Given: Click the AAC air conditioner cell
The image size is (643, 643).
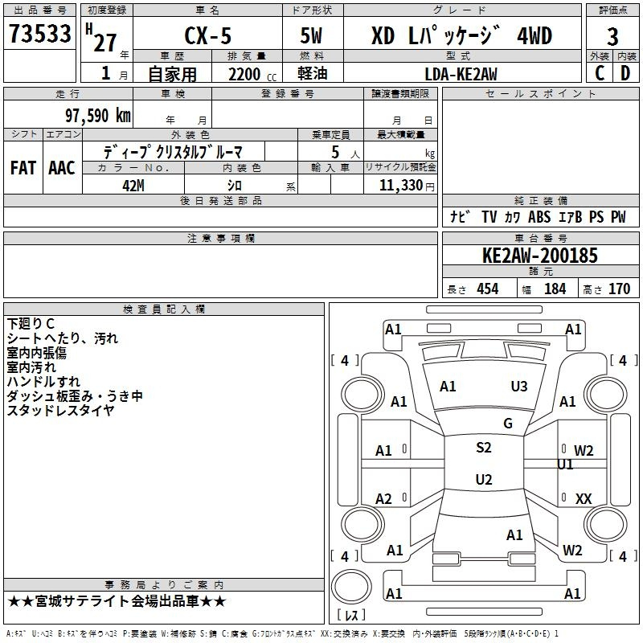Looking at the screenshot, I should coord(62,167).
